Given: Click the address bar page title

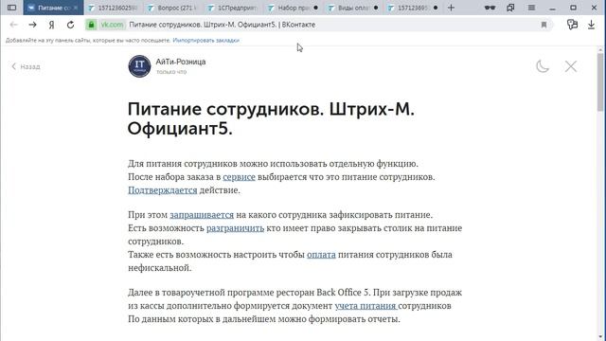Looking at the screenshot, I should [223, 25].
